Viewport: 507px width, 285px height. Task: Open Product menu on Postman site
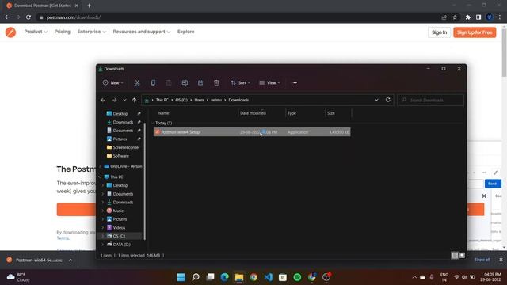36,32
